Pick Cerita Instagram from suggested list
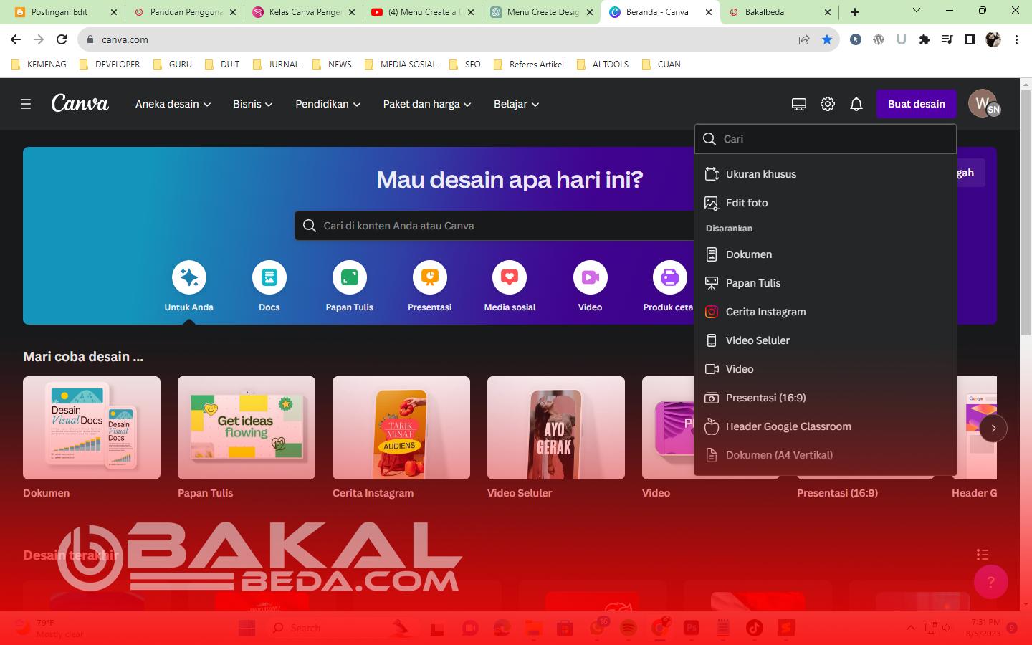1032x645 pixels. pyautogui.click(x=826, y=312)
